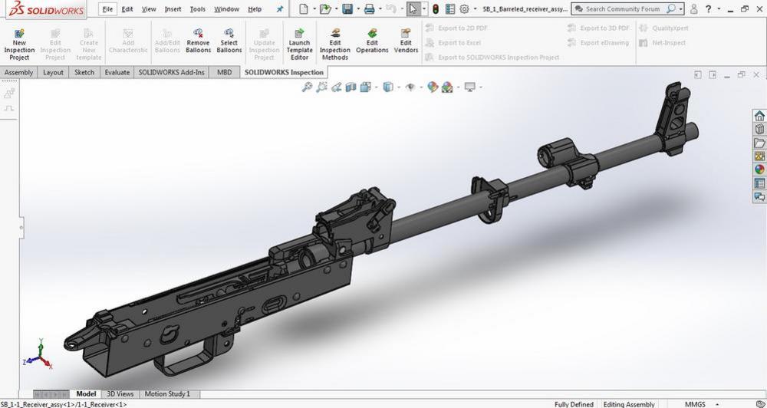
Task: Expand the New document dropdown arrow
Action: 314,8
